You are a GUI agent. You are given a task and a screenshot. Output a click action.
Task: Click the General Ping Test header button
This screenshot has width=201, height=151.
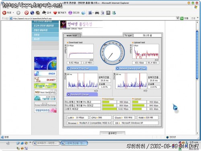point(82,68)
